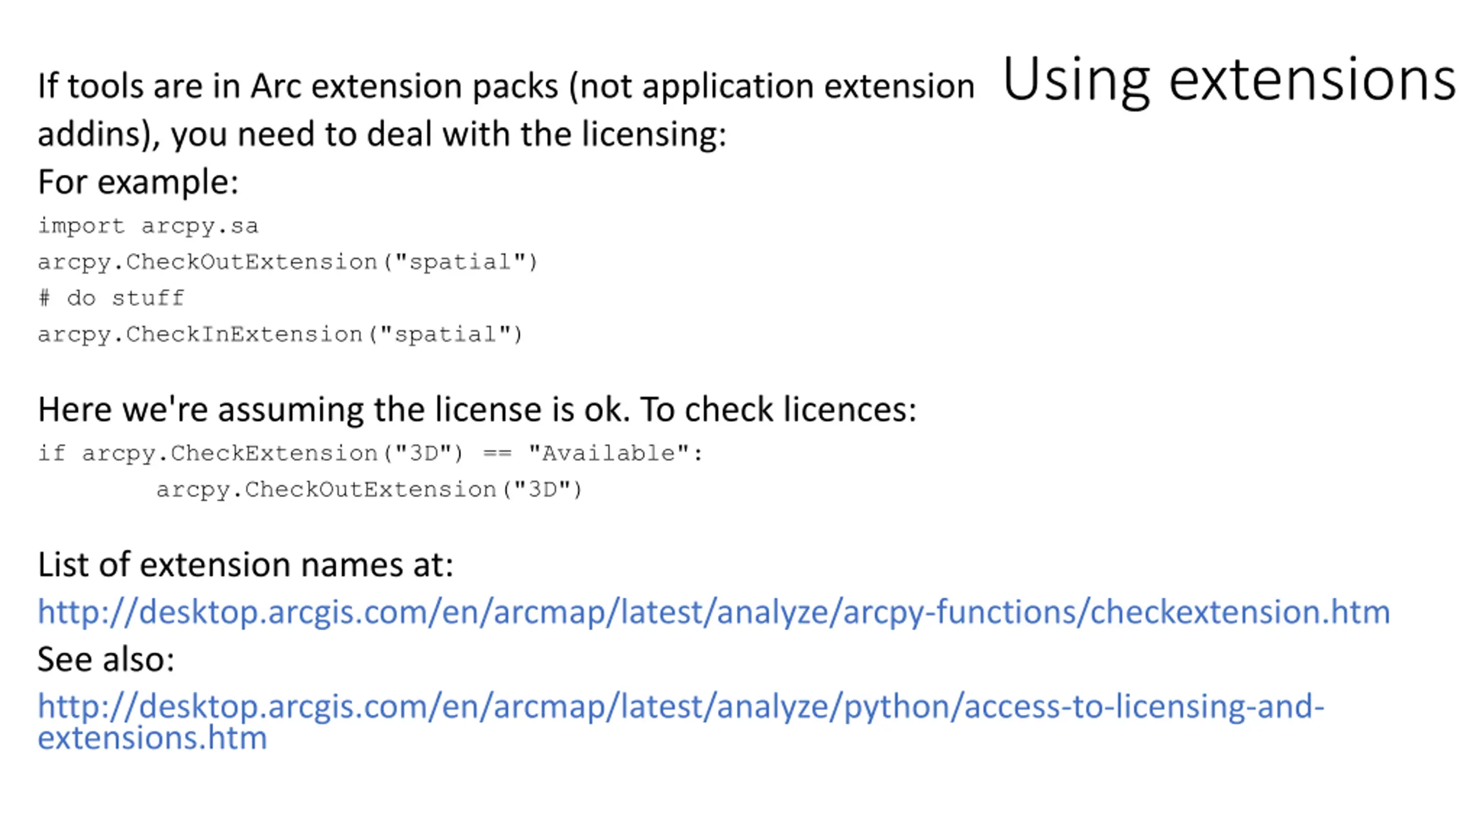Click the 'See also:' label
This screenshot has height=834, width=1483.
(x=106, y=659)
